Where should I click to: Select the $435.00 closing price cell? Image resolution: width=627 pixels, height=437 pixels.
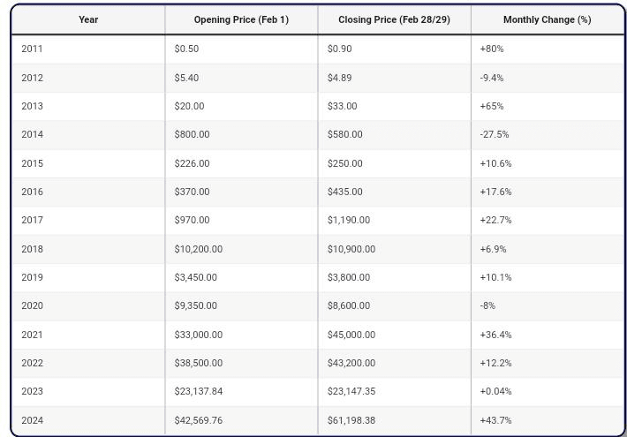tap(344, 192)
